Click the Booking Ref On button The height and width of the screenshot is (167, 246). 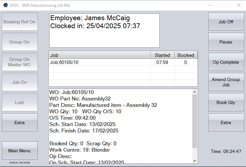tap(20, 22)
